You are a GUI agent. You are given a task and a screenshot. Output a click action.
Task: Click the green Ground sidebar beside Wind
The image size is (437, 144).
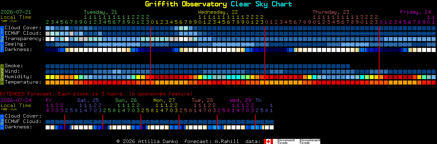[2, 74]
